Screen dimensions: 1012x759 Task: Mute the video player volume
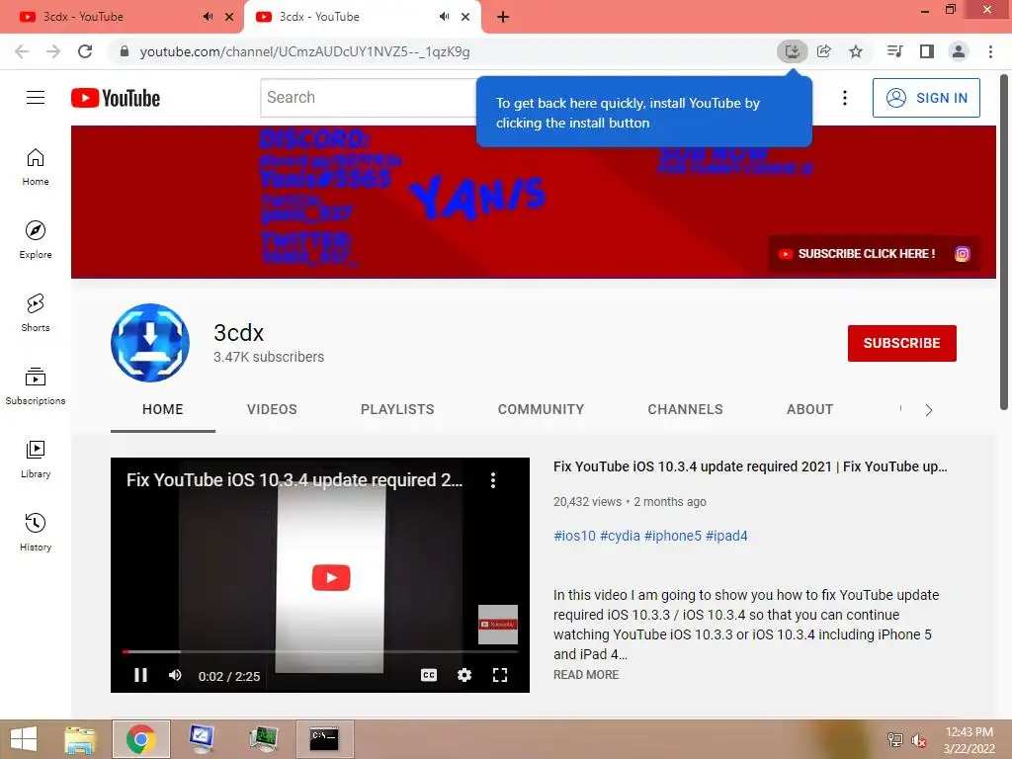(x=175, y=675)
